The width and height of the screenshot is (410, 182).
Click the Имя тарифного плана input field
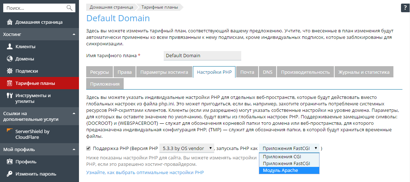(202, 55)
